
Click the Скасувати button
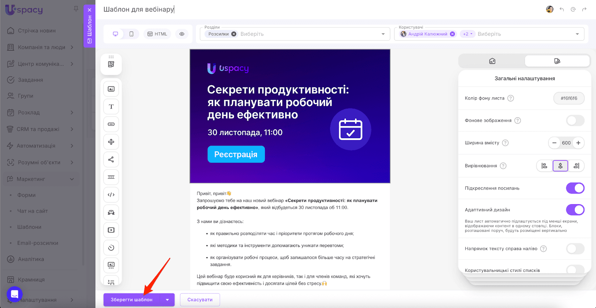200,300
